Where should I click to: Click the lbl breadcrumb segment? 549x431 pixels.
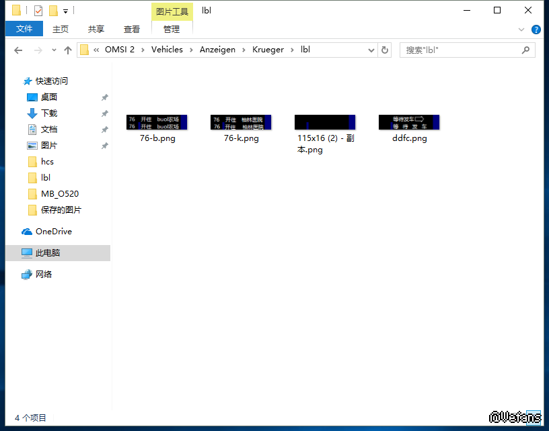(305, 50)
